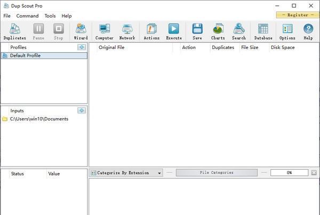Sort by the Duplicates column header
Image resolution: width=320 pixels, height=215 pixels.
(225, 47)
